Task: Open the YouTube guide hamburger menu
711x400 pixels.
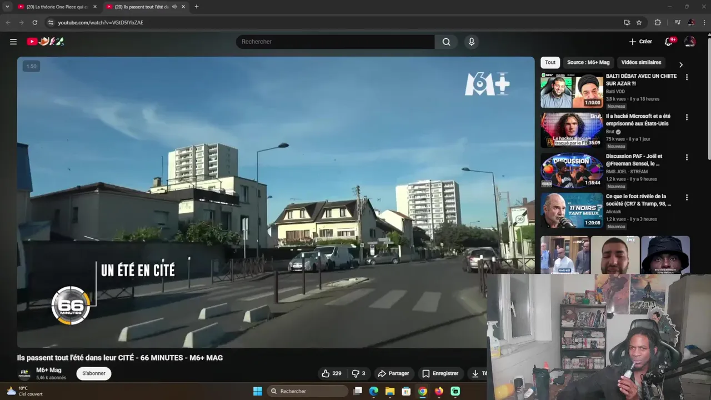Action: (13, 42)
